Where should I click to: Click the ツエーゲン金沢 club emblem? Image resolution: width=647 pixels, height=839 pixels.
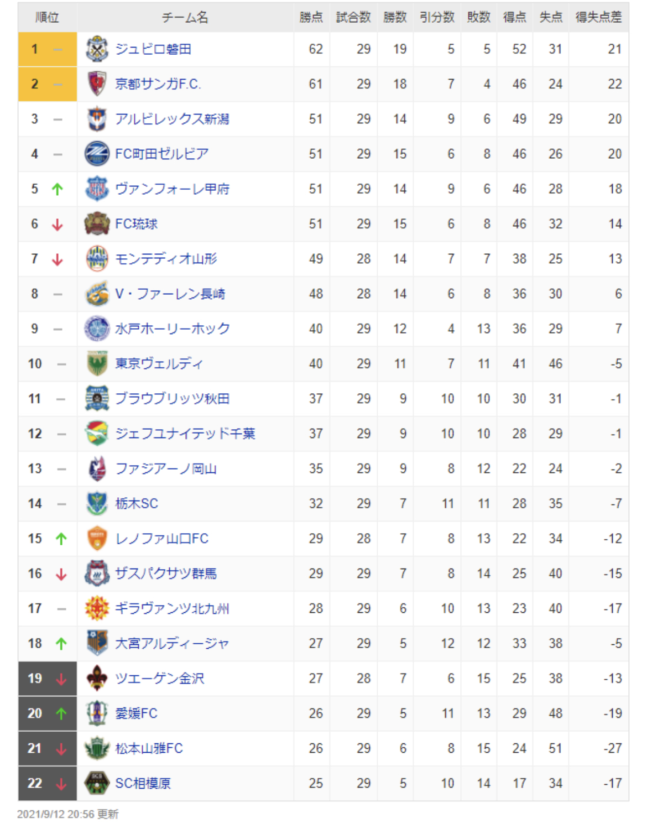pyautogui.click(x=97, y=678)
